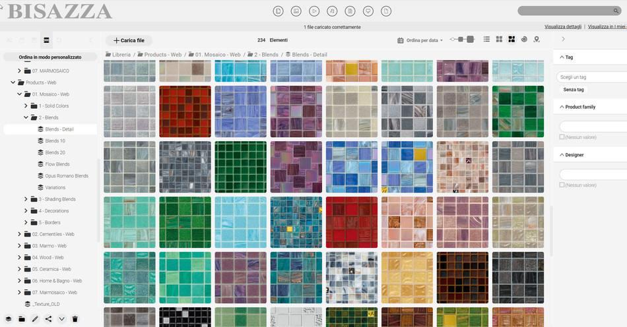Collapse the Tag section
This screenshot has width=627, height=327.
click(x=562, y=57)
